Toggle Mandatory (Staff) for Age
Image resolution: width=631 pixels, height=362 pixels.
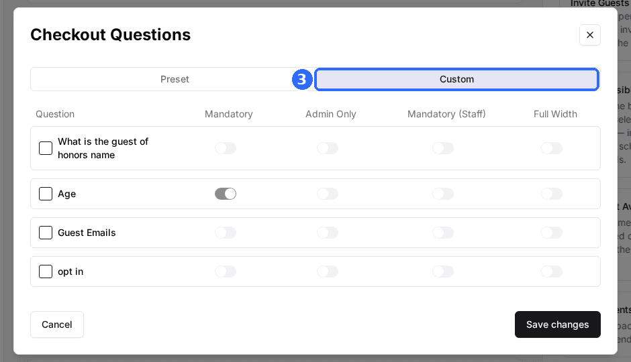point(443,194)
